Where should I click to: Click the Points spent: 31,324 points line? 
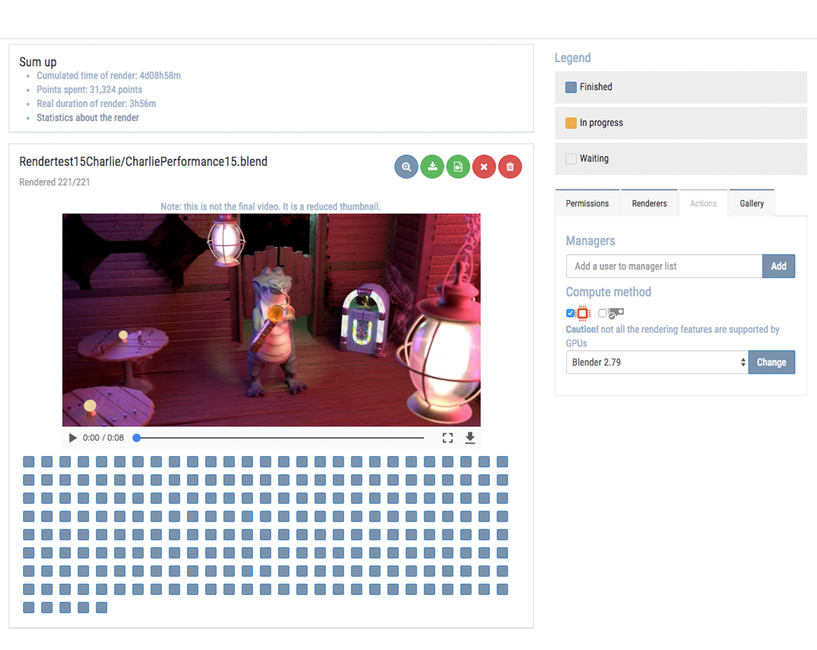click(x=89, y=90)
